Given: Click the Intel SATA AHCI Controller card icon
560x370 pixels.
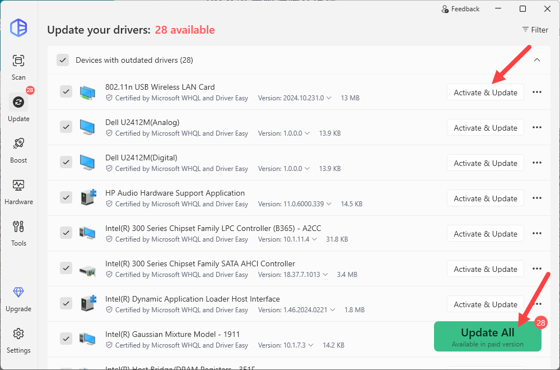Looking at the screenshot, I should [x=87, y=271].
